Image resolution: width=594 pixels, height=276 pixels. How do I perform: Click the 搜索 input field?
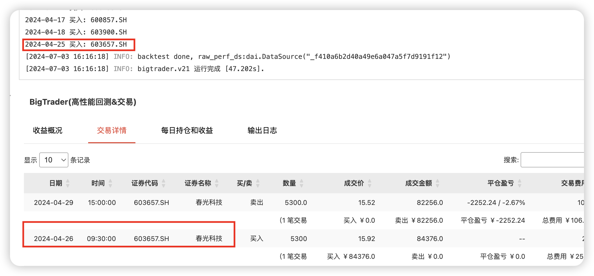click(552, 160)
